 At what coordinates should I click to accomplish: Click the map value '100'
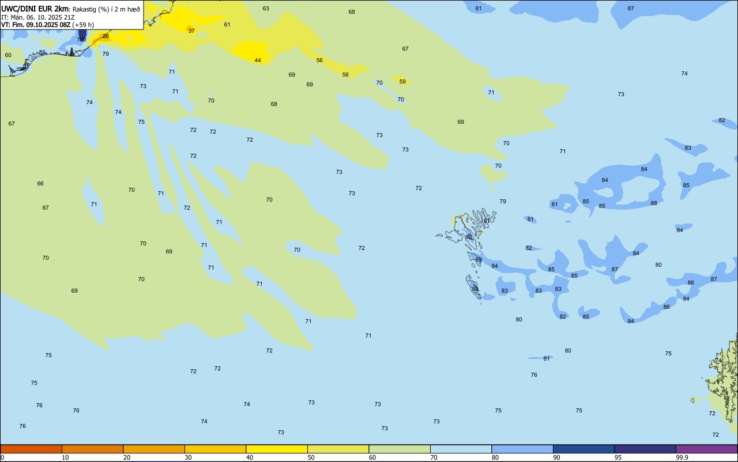coord(81,40)
